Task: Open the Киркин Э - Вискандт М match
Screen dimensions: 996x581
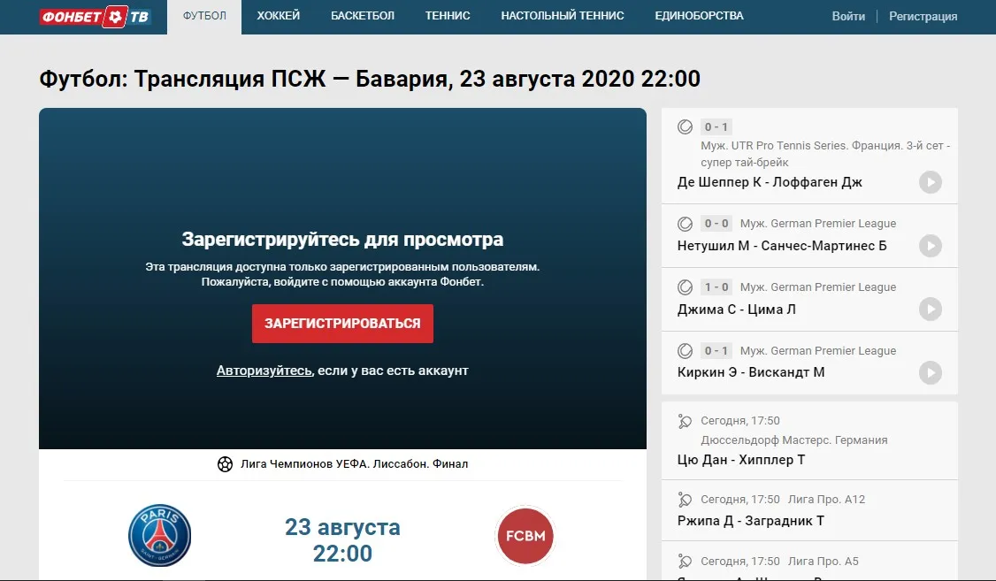Action: [x=751, y=372]
